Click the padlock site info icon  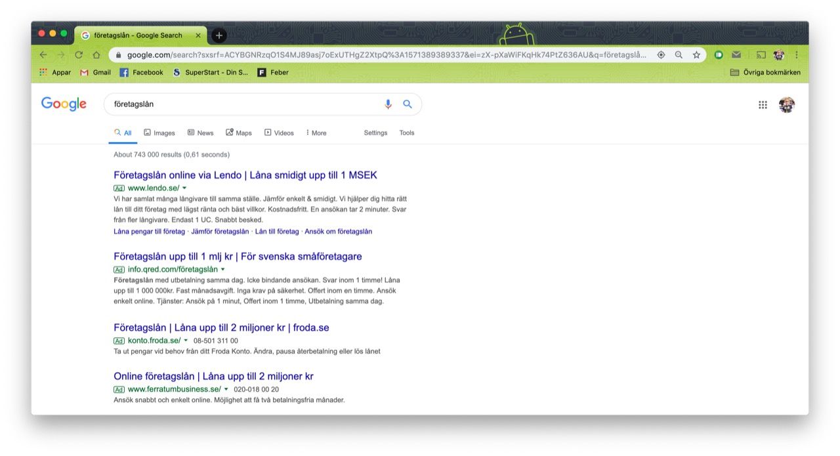pyautogui.click(x=119, y=55)
